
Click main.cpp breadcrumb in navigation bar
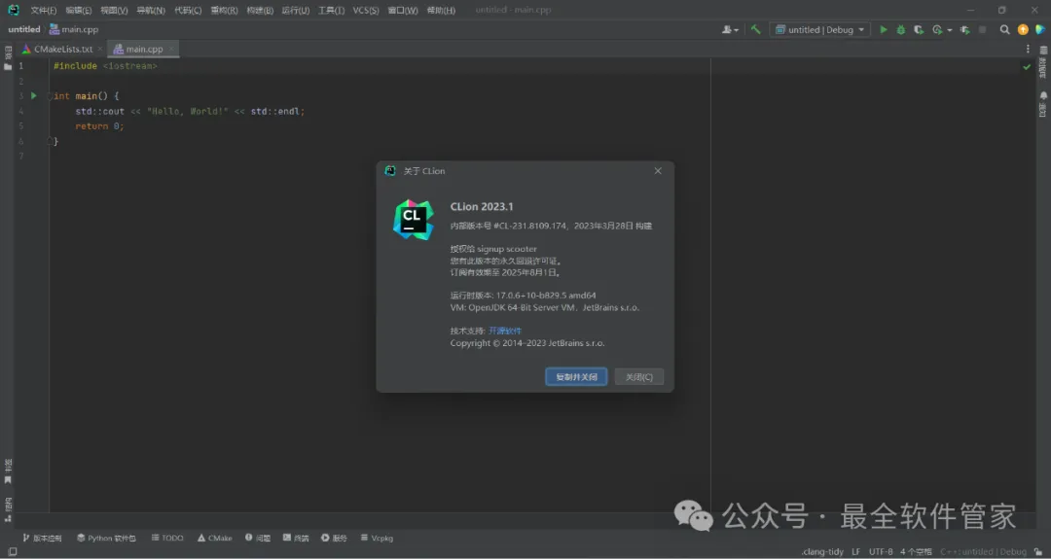74,29
